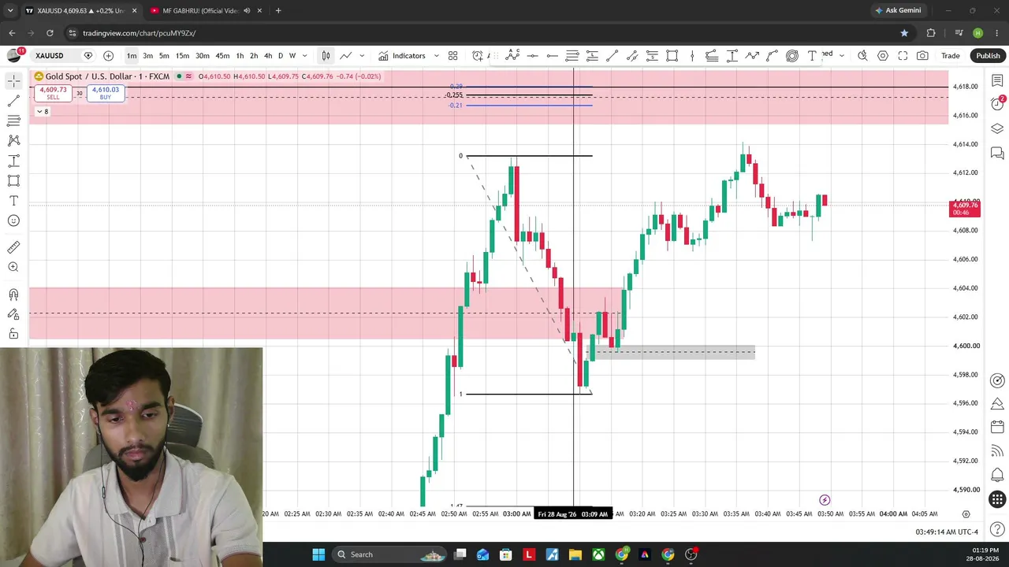This screenshot has width=1009, height=567.
Task: Click the SELL 4,609.73 button
Action: (x=53, y=93)
